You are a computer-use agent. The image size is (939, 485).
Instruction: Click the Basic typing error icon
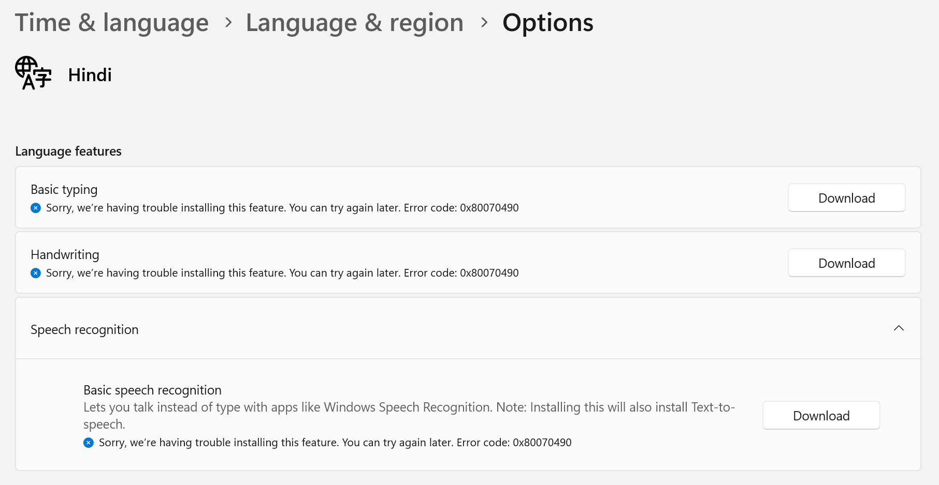[36, 208]
